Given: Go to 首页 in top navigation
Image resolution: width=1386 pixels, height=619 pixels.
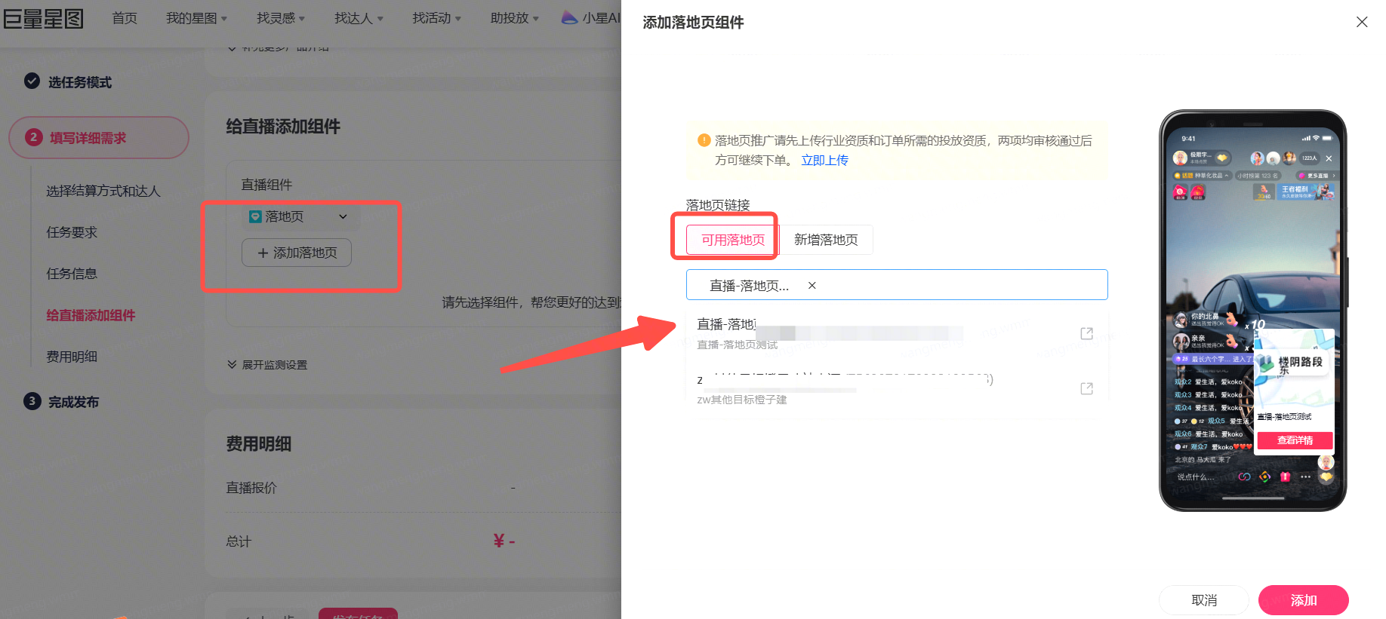Looking at the screenshot, I should tap(125, 18).
